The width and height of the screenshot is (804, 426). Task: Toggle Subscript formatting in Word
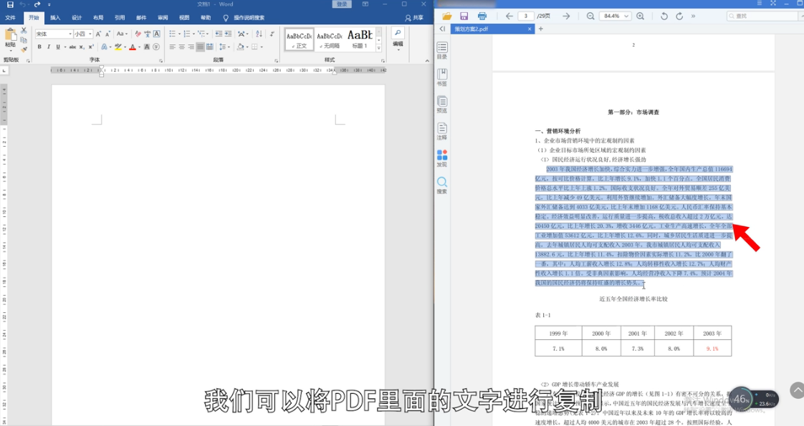pyautogui.click(x=81, y=47)
